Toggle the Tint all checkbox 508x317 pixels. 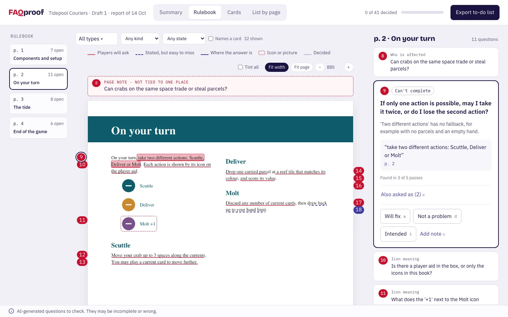pos(241,67)
